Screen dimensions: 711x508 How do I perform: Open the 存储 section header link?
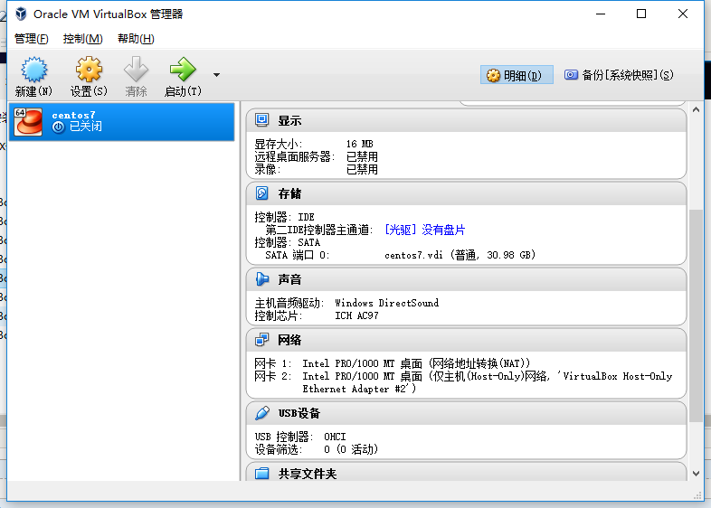tap(289, 194)
